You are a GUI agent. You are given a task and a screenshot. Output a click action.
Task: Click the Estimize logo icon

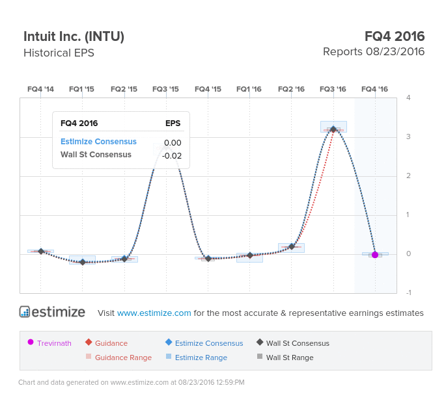25,311
